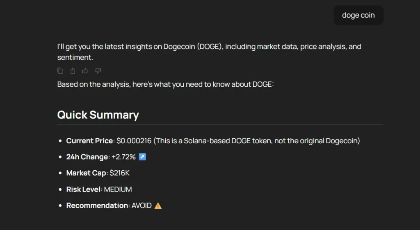This screenshot has height=230, width=420.
Task: Select the Market Cap label
Action: (86, 173)
